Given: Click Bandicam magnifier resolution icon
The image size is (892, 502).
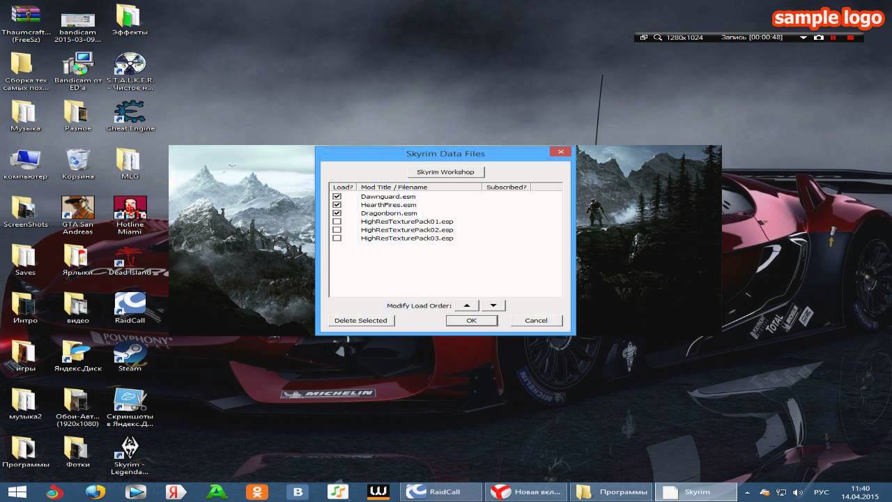Looking at the screenshot, I should pyautogui.click(x=657, y=38).
